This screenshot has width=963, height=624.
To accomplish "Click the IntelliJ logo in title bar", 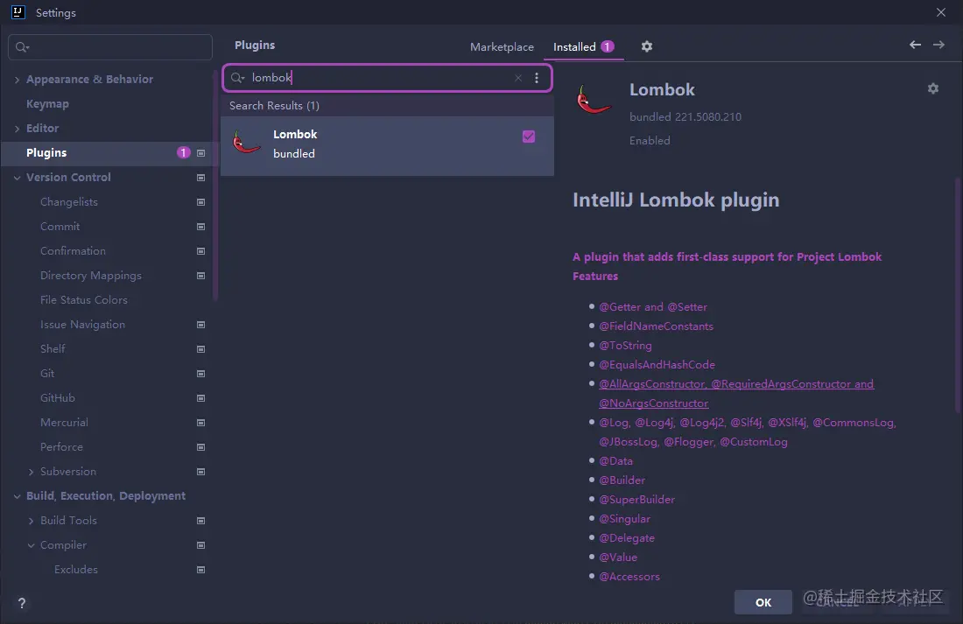I will coord(18,12).
